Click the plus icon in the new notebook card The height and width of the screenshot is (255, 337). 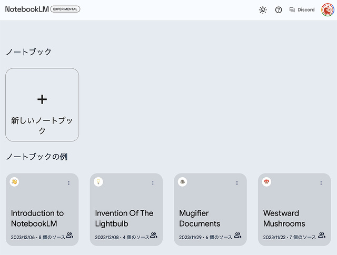pyautogui.click(x=42, y=99)
